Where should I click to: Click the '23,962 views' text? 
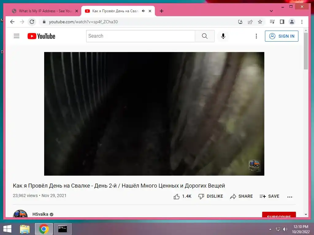[25, 196]
